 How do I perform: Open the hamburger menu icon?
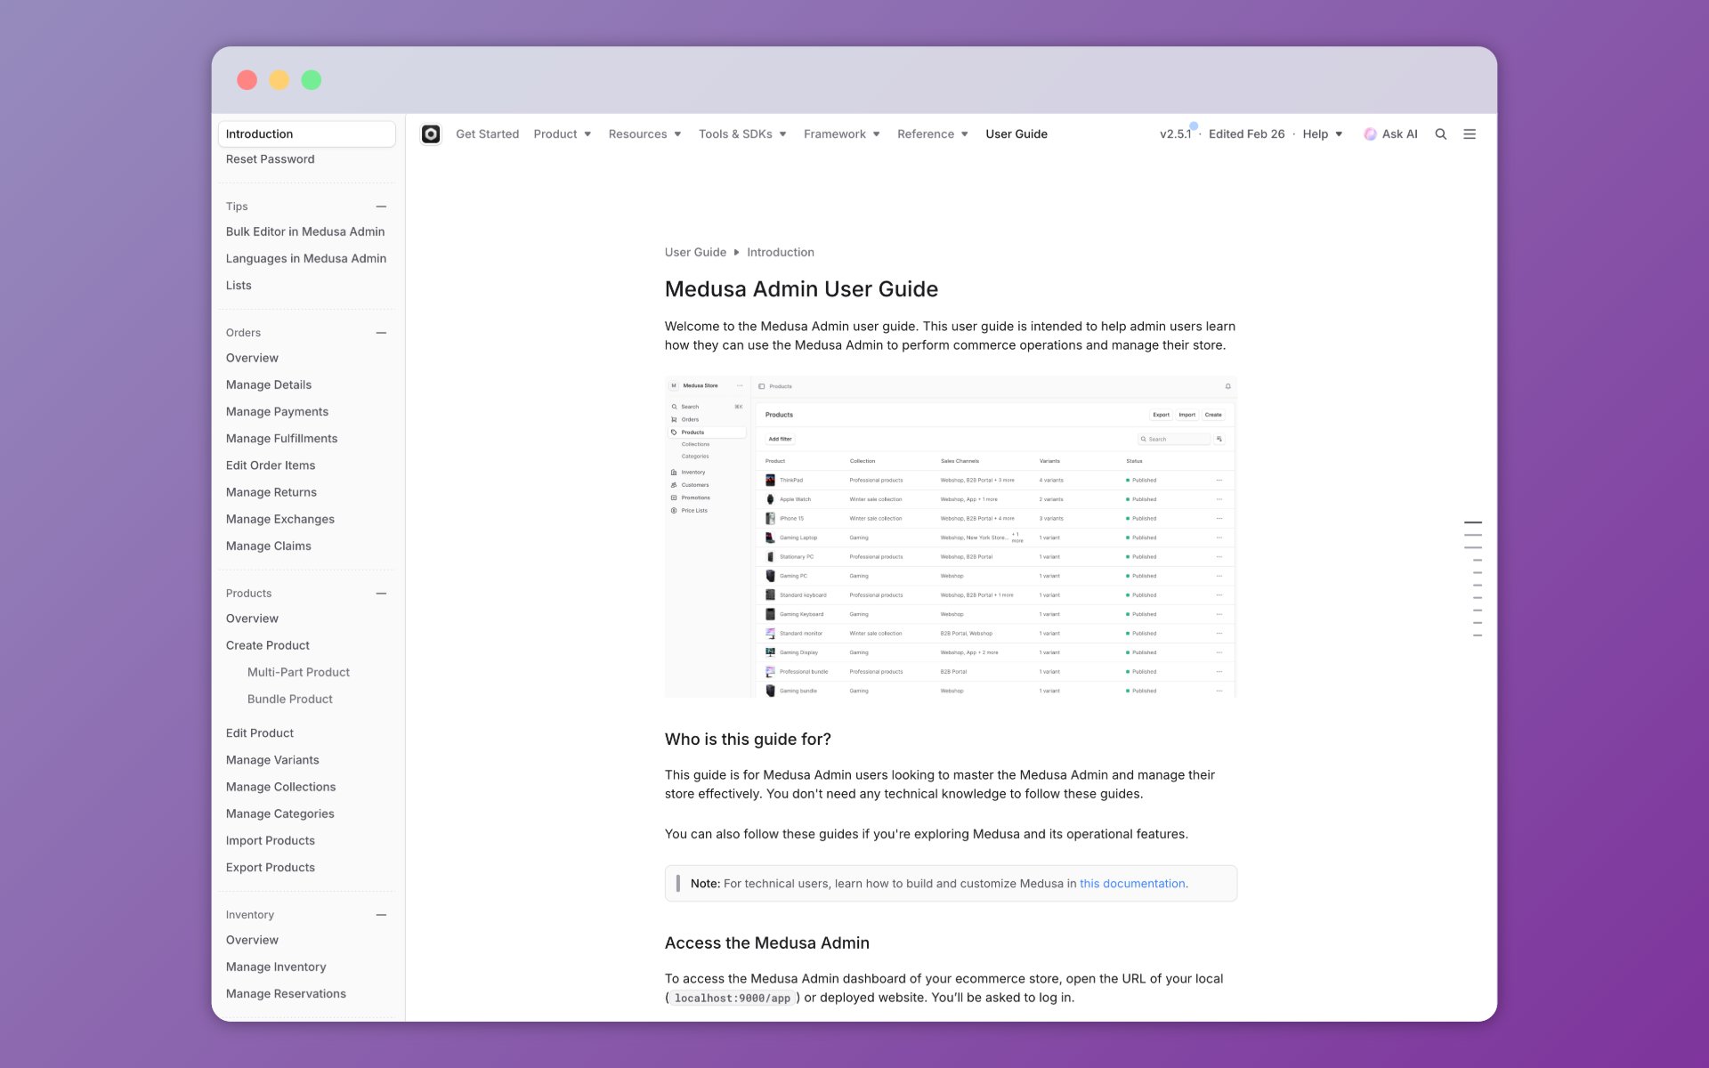1470,134
